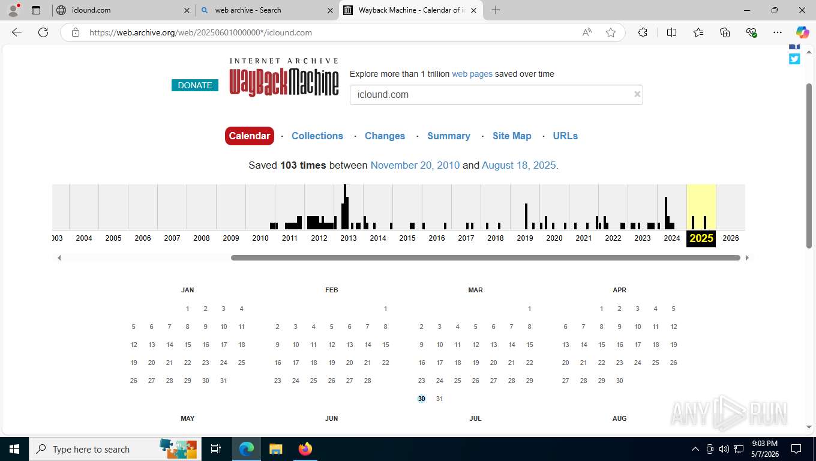This screenshot has height=461, width=816.
Task: Open the August 18, 2025 capture link
Action: click(519, 165)
